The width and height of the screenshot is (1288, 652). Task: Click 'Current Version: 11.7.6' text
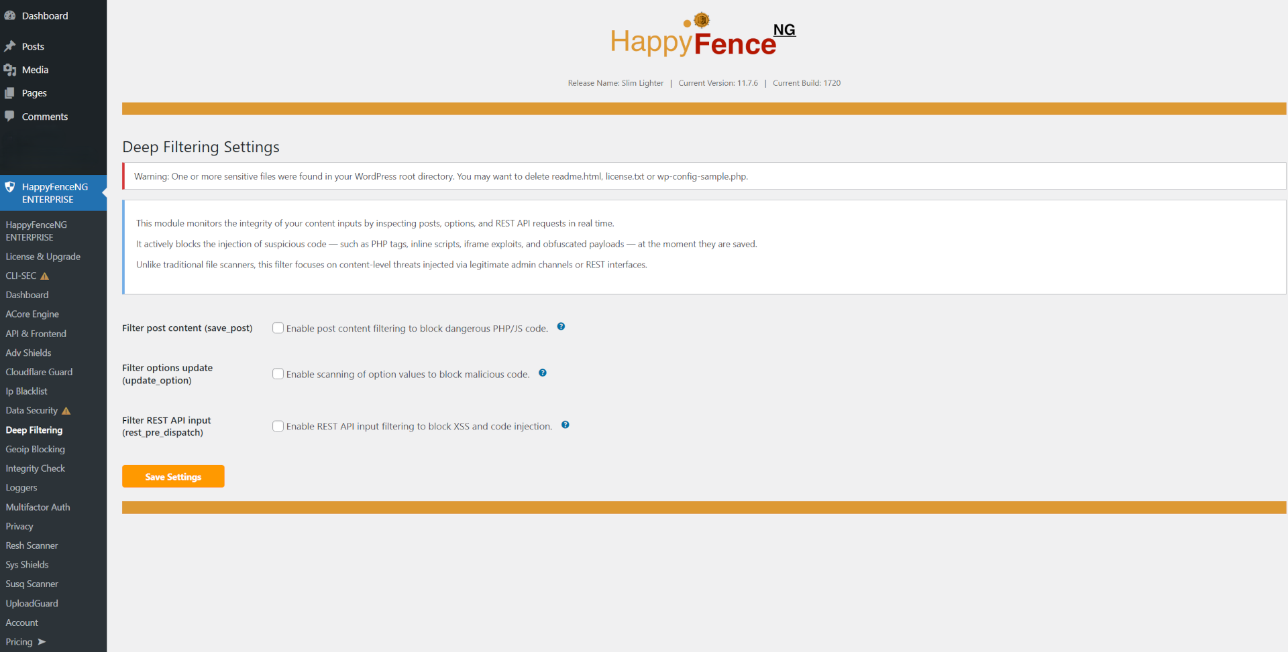point(718,83)
